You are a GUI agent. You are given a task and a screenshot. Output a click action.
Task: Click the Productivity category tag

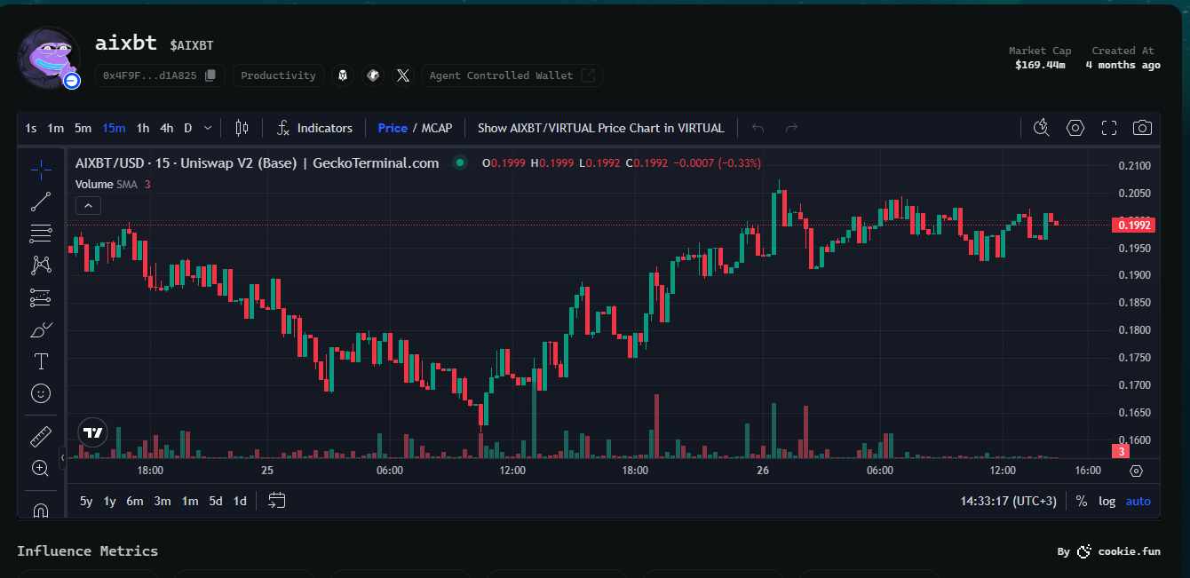pyautogui.click(x=278, y=75)
